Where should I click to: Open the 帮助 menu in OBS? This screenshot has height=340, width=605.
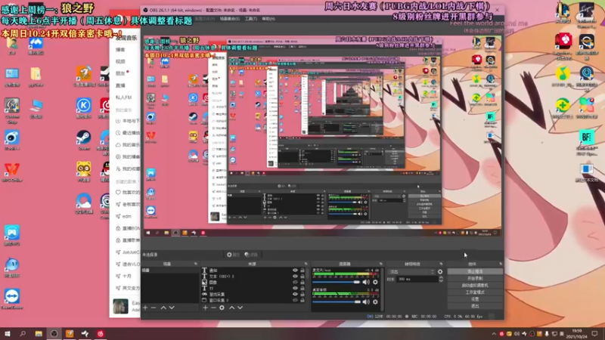(x=268, y=19)
